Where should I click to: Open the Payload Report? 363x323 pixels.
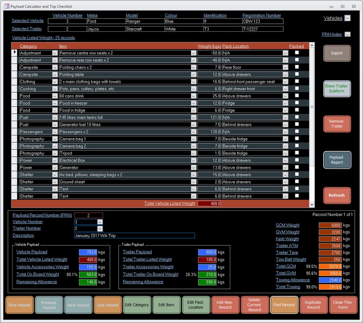click(337, 160)
